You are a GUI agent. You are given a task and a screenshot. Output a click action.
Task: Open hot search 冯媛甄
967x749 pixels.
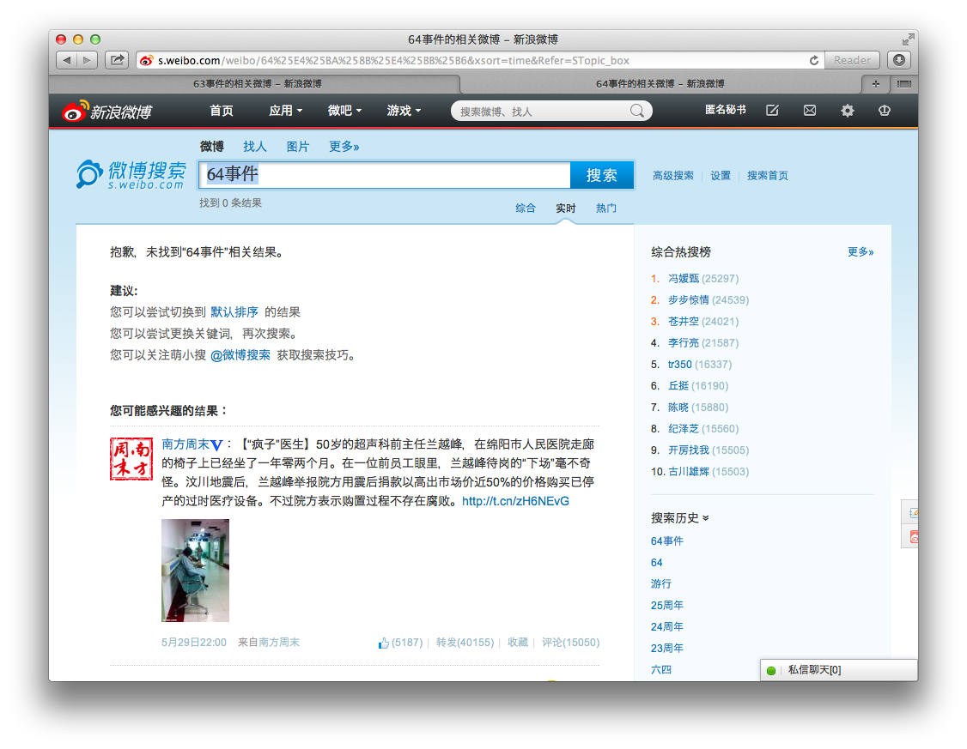[684, 279]
